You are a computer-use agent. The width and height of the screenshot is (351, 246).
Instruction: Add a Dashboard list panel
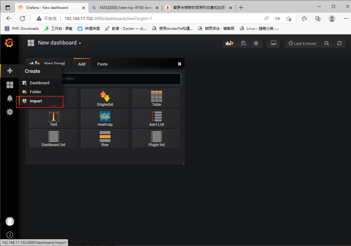[53, 139]
